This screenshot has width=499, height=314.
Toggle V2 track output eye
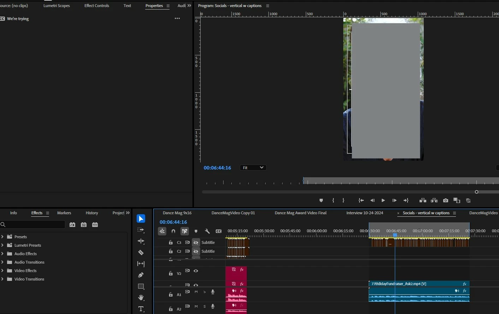(x=196, y=271)
